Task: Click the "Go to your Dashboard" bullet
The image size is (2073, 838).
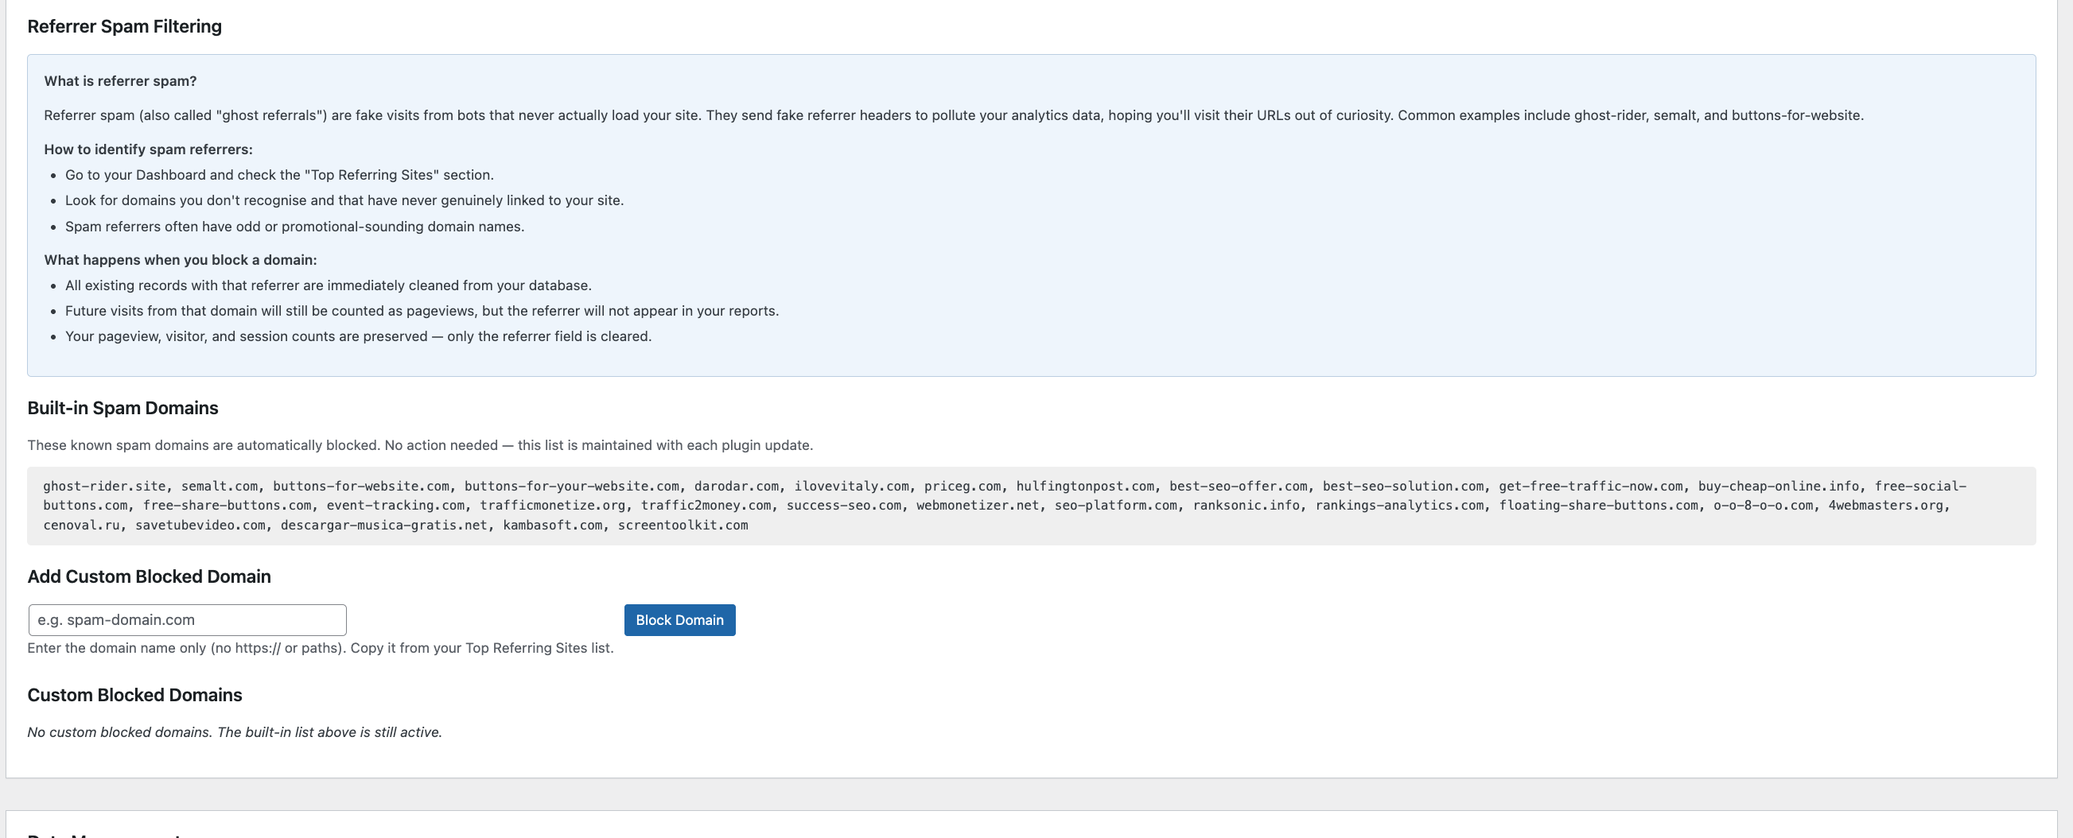Action: [x=279, y=176]
